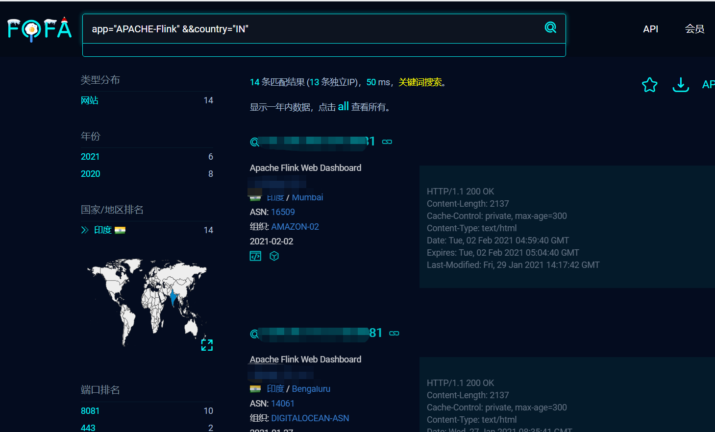Click the download results icon

[680, 85]
